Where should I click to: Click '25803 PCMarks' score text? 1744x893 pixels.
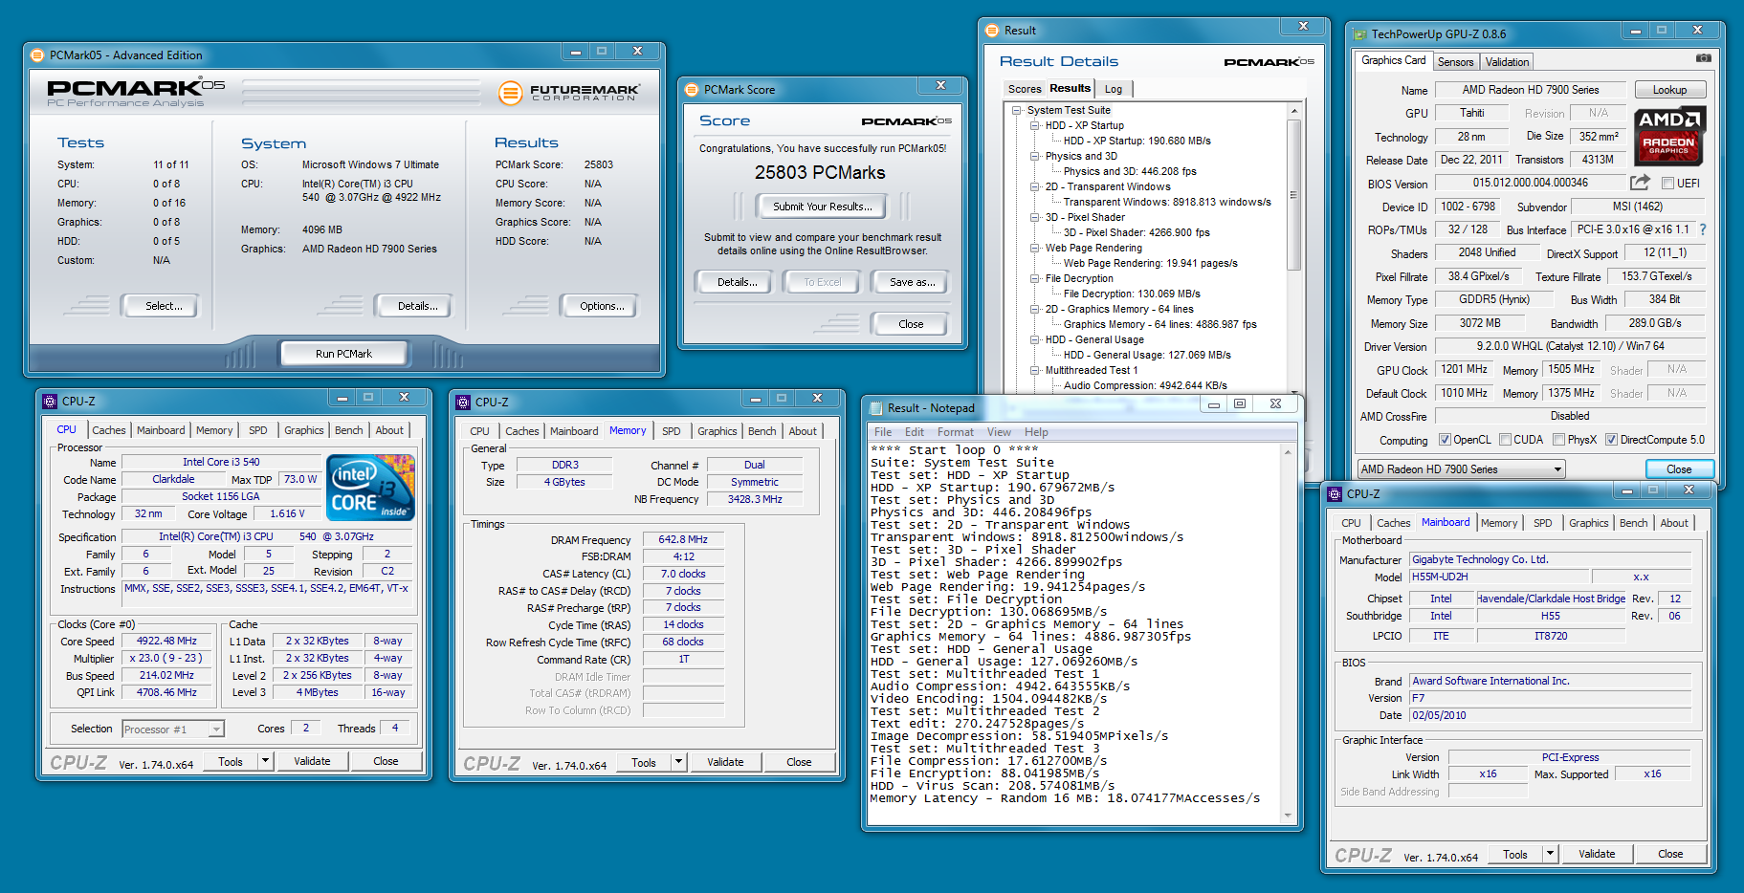[820, 173]
